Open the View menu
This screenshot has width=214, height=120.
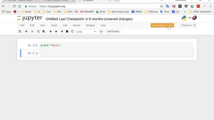(x=42, y=25)
